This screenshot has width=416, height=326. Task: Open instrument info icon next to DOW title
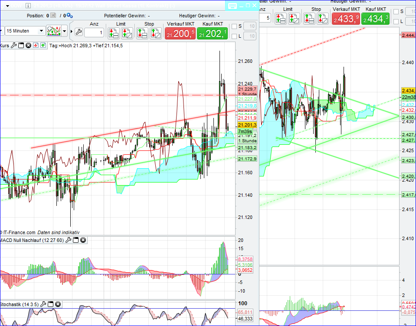point(28,6)
